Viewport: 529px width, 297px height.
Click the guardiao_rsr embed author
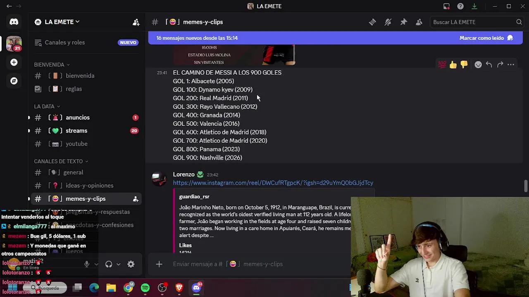(x=194, y=197)
